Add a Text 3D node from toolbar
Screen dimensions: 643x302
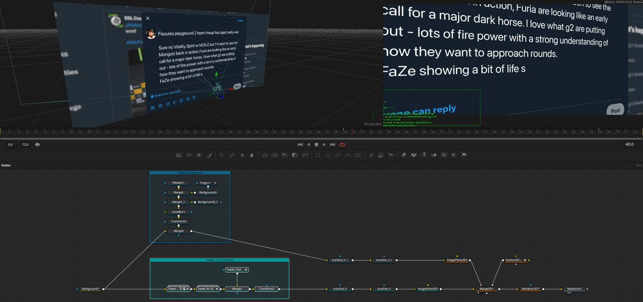[x=424, y=155]
